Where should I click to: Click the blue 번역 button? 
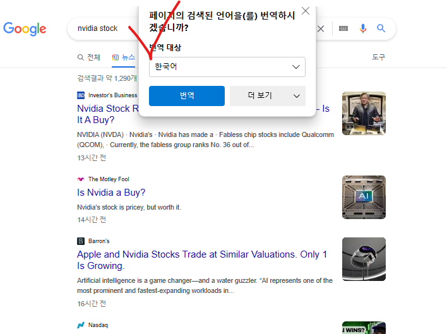point(187,96)
